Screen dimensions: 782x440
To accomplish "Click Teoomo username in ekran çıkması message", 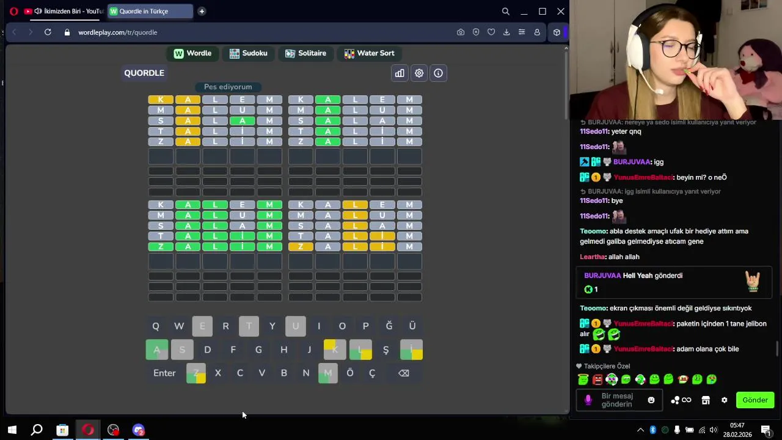I will (593, 309).
